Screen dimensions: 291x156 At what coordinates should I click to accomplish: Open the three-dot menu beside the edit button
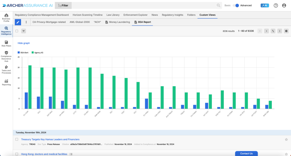[x=26, y=22]
